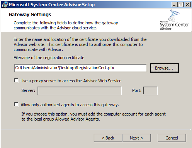Return to the previous step with Back

[x=108, y=138]
